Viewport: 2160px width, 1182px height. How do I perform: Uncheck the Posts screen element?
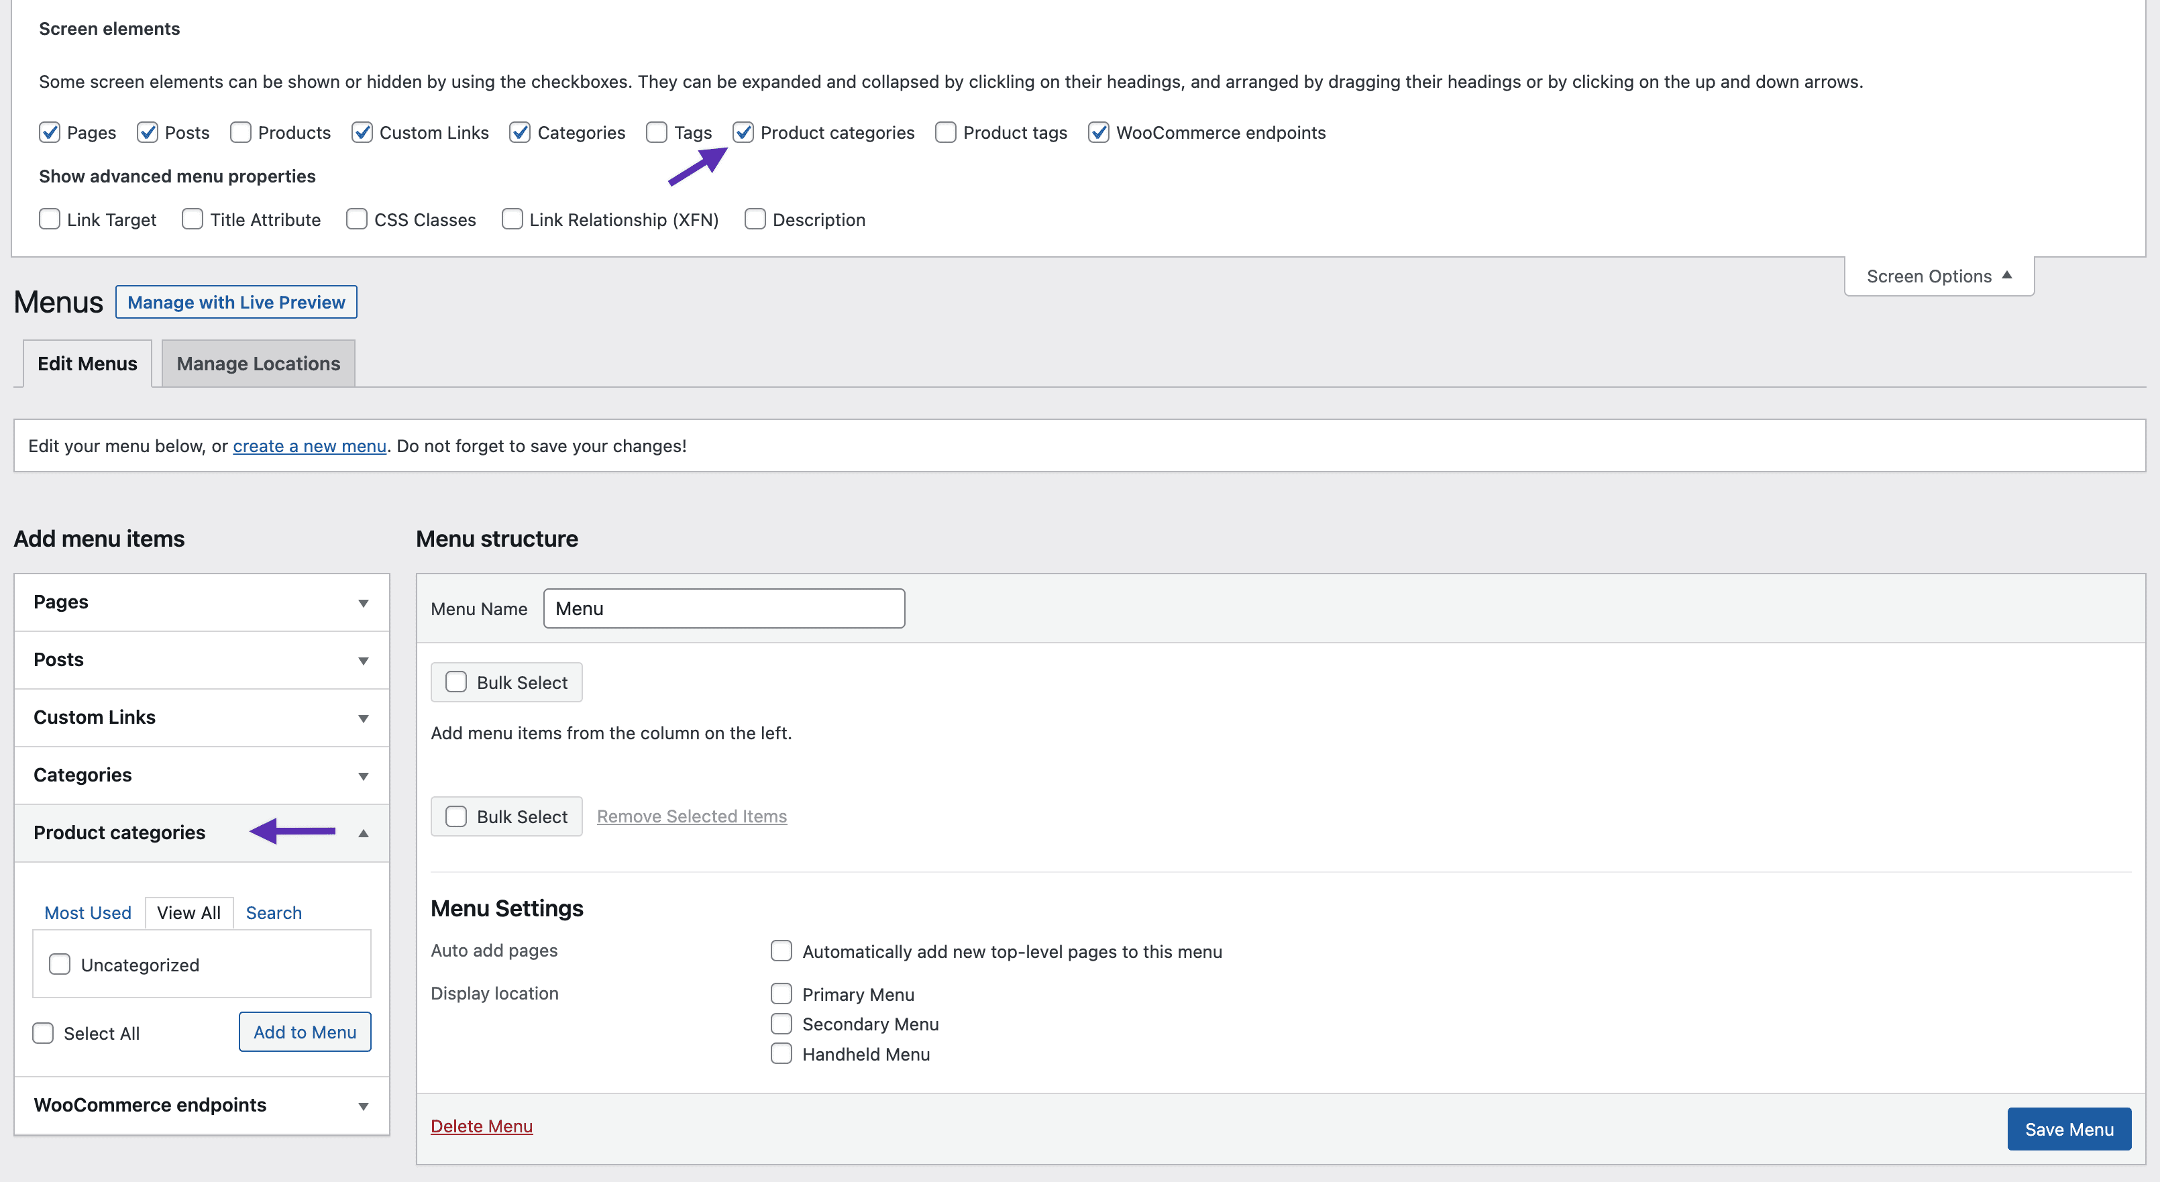click(149, 132)
